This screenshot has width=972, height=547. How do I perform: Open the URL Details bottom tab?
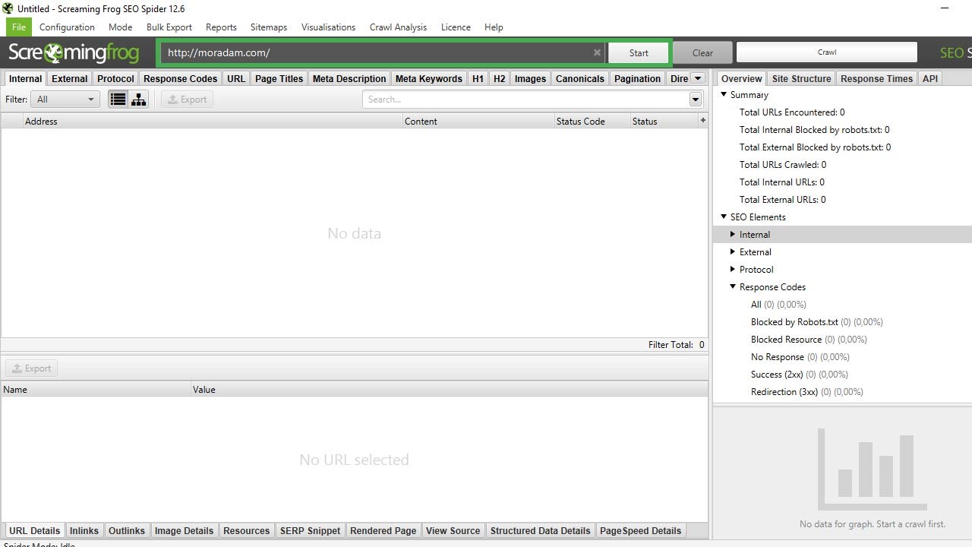pos(34,530)
